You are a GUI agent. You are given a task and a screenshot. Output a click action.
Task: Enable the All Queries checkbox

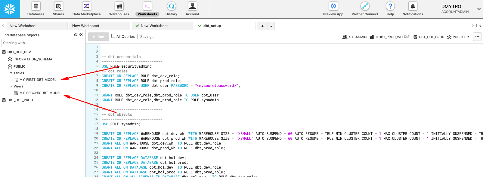pyautogui.click(x=113, y=36)
